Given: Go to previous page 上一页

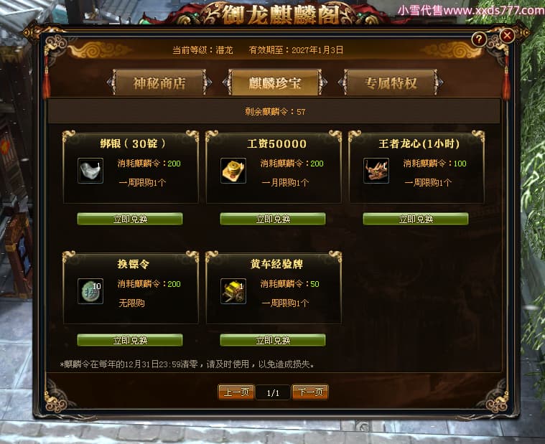Looking at the screenshot, I should tap(236, 392).
